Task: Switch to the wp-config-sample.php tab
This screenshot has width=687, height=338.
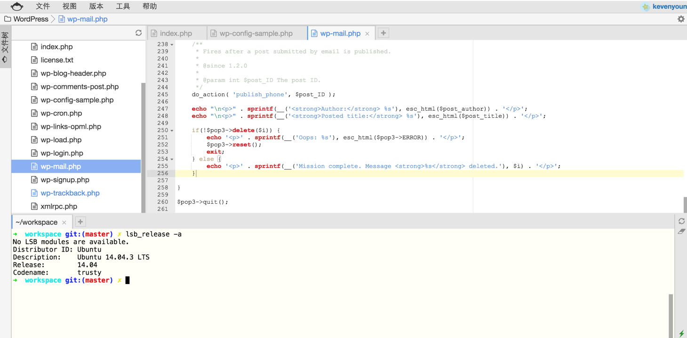Action: coord(256,33)
